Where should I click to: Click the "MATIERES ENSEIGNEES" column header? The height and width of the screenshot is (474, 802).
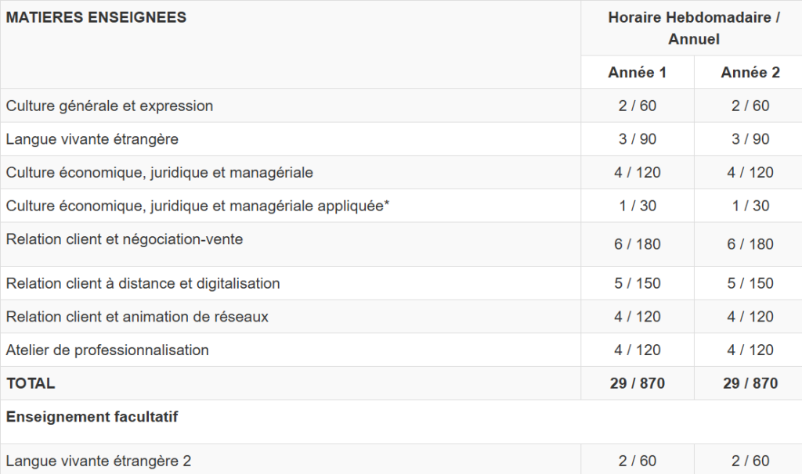click(96, 17)
